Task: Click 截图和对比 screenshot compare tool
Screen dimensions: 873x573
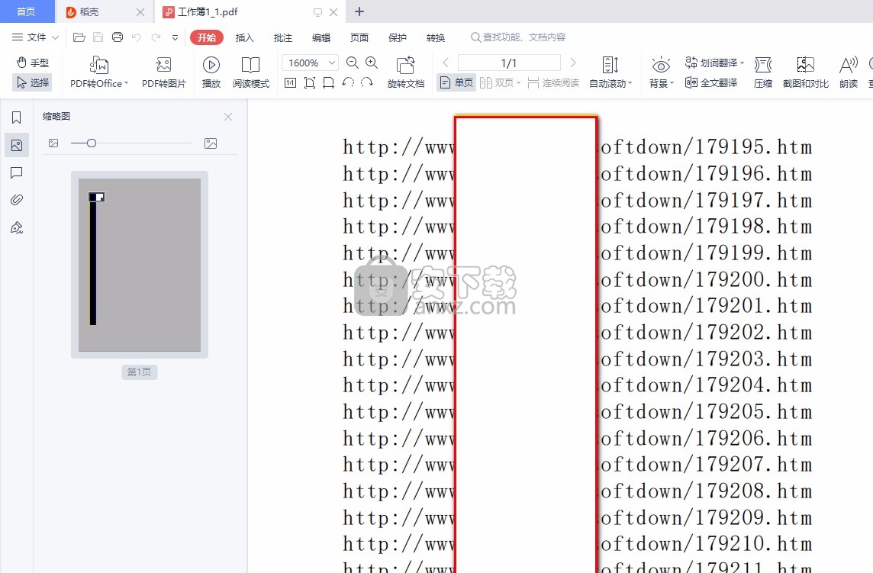Action: (x=805, y=72)
